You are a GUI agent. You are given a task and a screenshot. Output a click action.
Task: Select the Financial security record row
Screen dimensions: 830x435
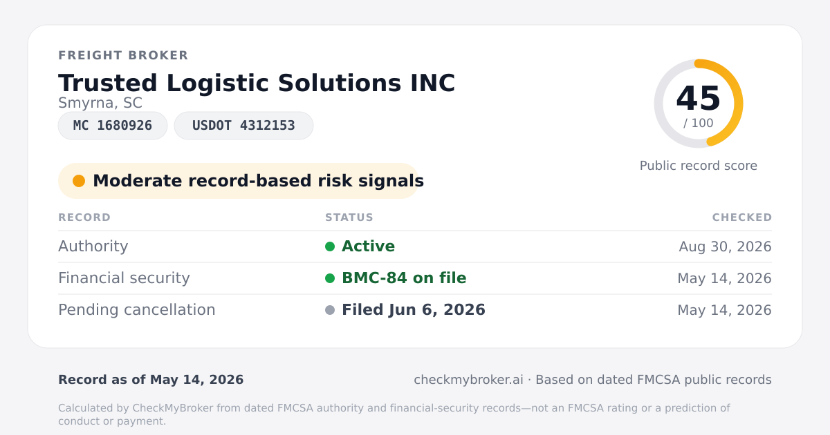[x=415, y=278]
